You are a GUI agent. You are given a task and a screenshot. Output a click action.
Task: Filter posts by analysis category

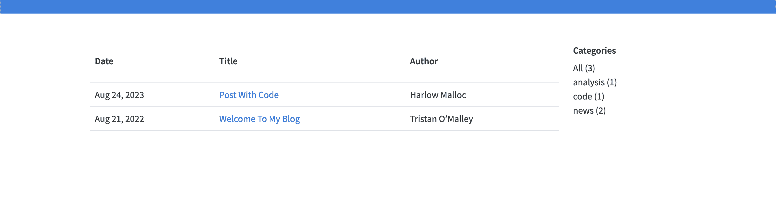[x=595, y=82]
